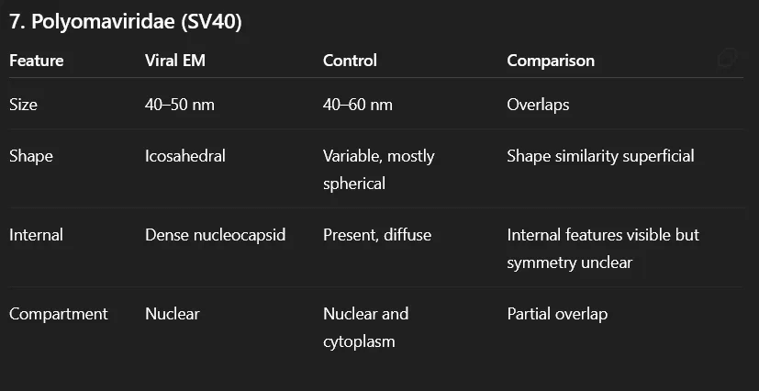
Task: Click the Shape row label
Action: (31, 156)
